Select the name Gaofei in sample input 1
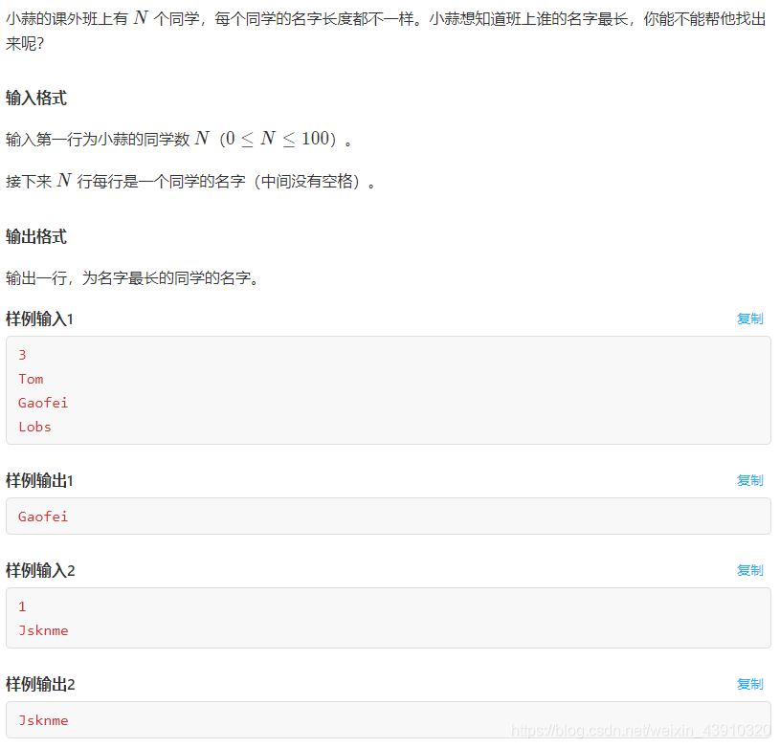The height and width of the screenshot is (748, 780). (43, 403)
